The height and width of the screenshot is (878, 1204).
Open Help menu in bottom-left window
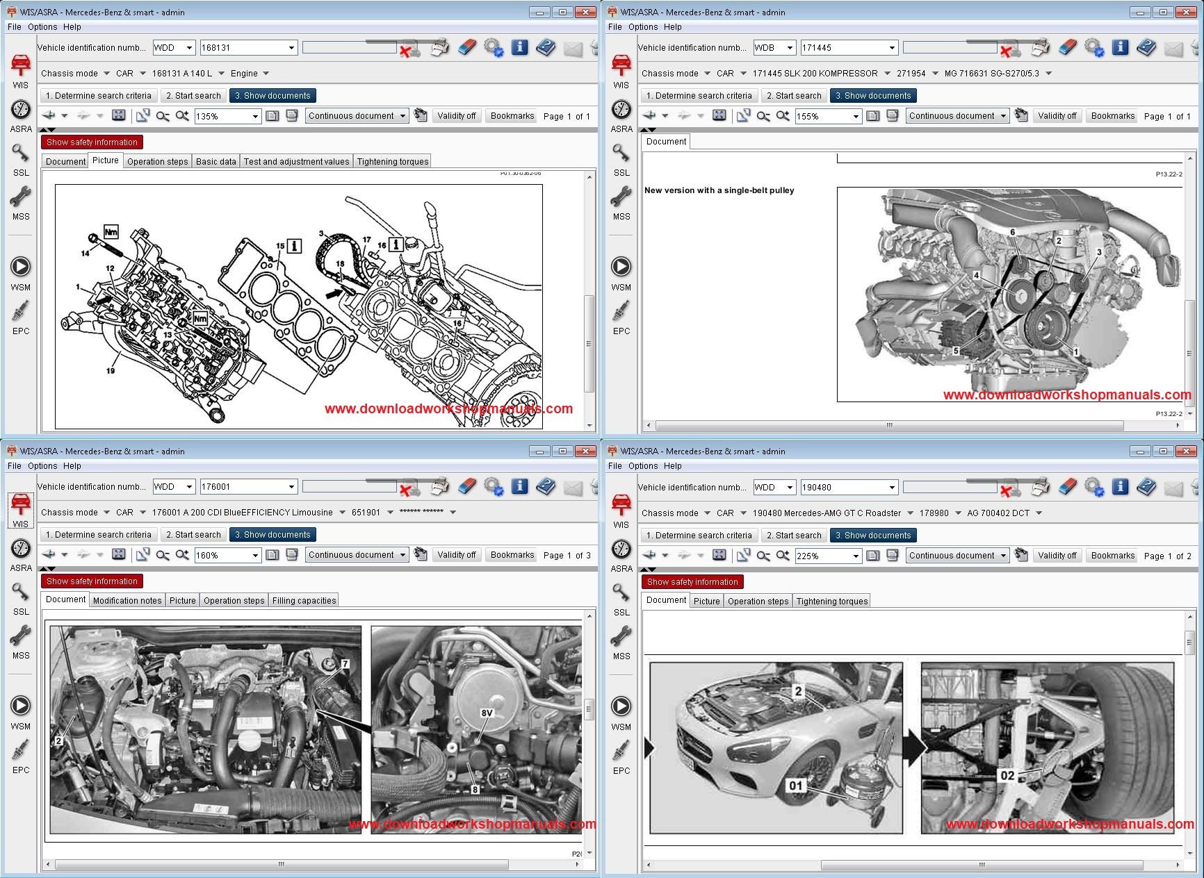click(72, 466)
